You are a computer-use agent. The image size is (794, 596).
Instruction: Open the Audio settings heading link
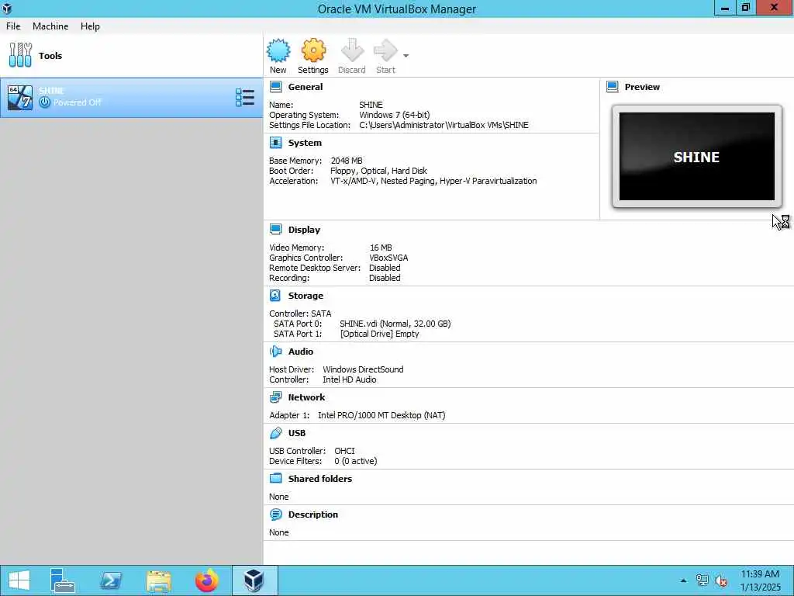pos(301,352)
